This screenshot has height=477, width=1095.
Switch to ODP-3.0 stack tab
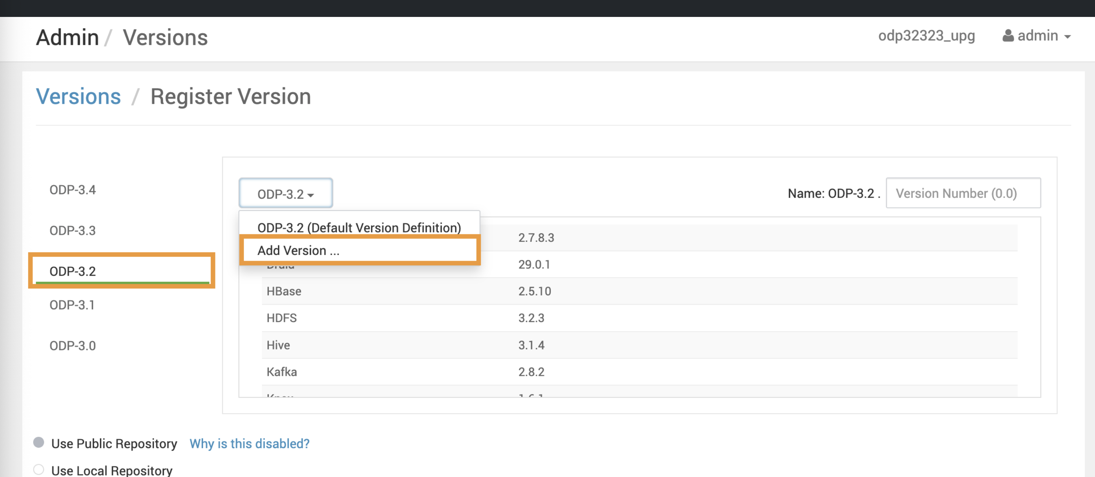[x=73, y=345]
